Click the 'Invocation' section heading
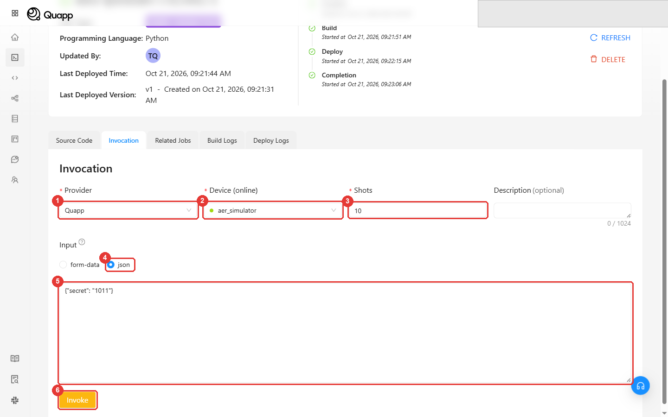 click(x=86, y=169)
